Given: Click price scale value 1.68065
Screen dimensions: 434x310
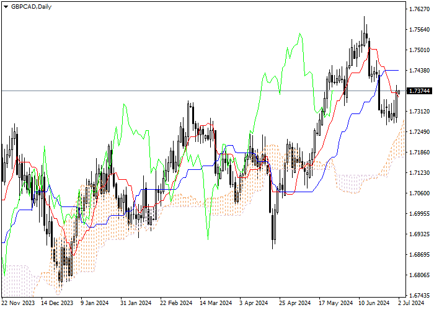Looking at the screenshot, I should (420, 275).
